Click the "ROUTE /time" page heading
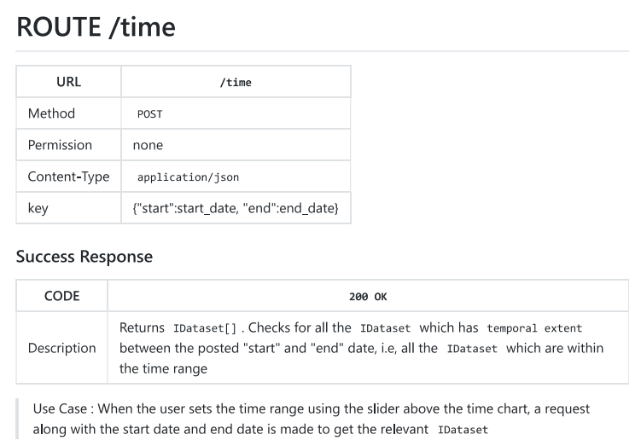This screenshot has width=641, height=446. tap(96, 27)
